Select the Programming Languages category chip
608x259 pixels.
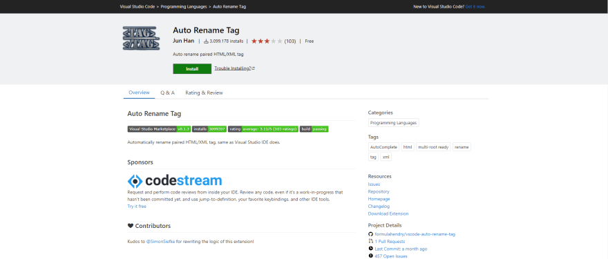coord(394,123)
